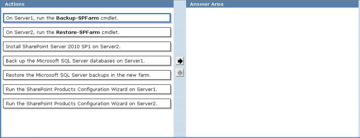
Task: Select the Server1 Backup-SPFarm cmdlet action
Action: (87, 18)
